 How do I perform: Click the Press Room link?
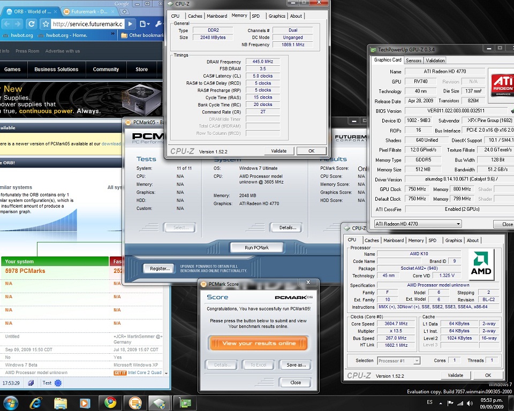(x=27, y=51)
